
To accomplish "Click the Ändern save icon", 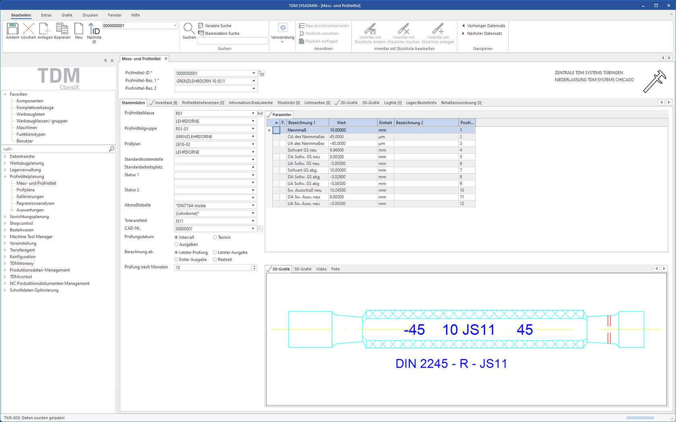I will point(12,29).
